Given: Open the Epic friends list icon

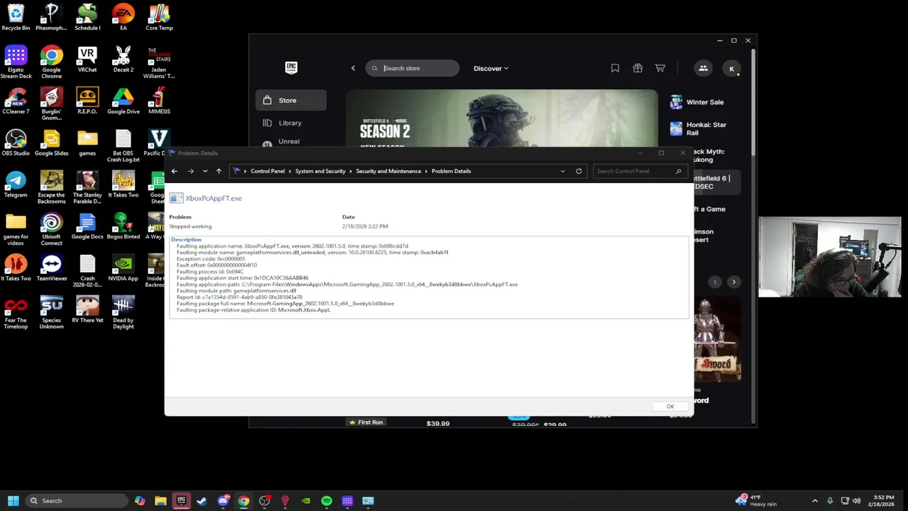Looking at the screenshot, I should tap(703, 68).
